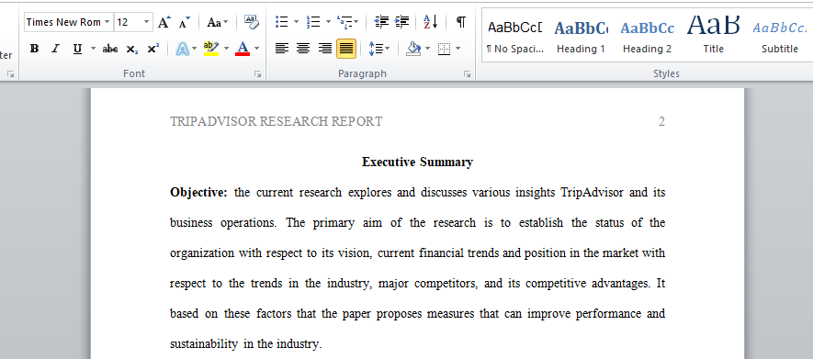Apply the yellow text highlight color
This screenshot has width=813, height=359.
pyautogui.click(x=211, y=49)
